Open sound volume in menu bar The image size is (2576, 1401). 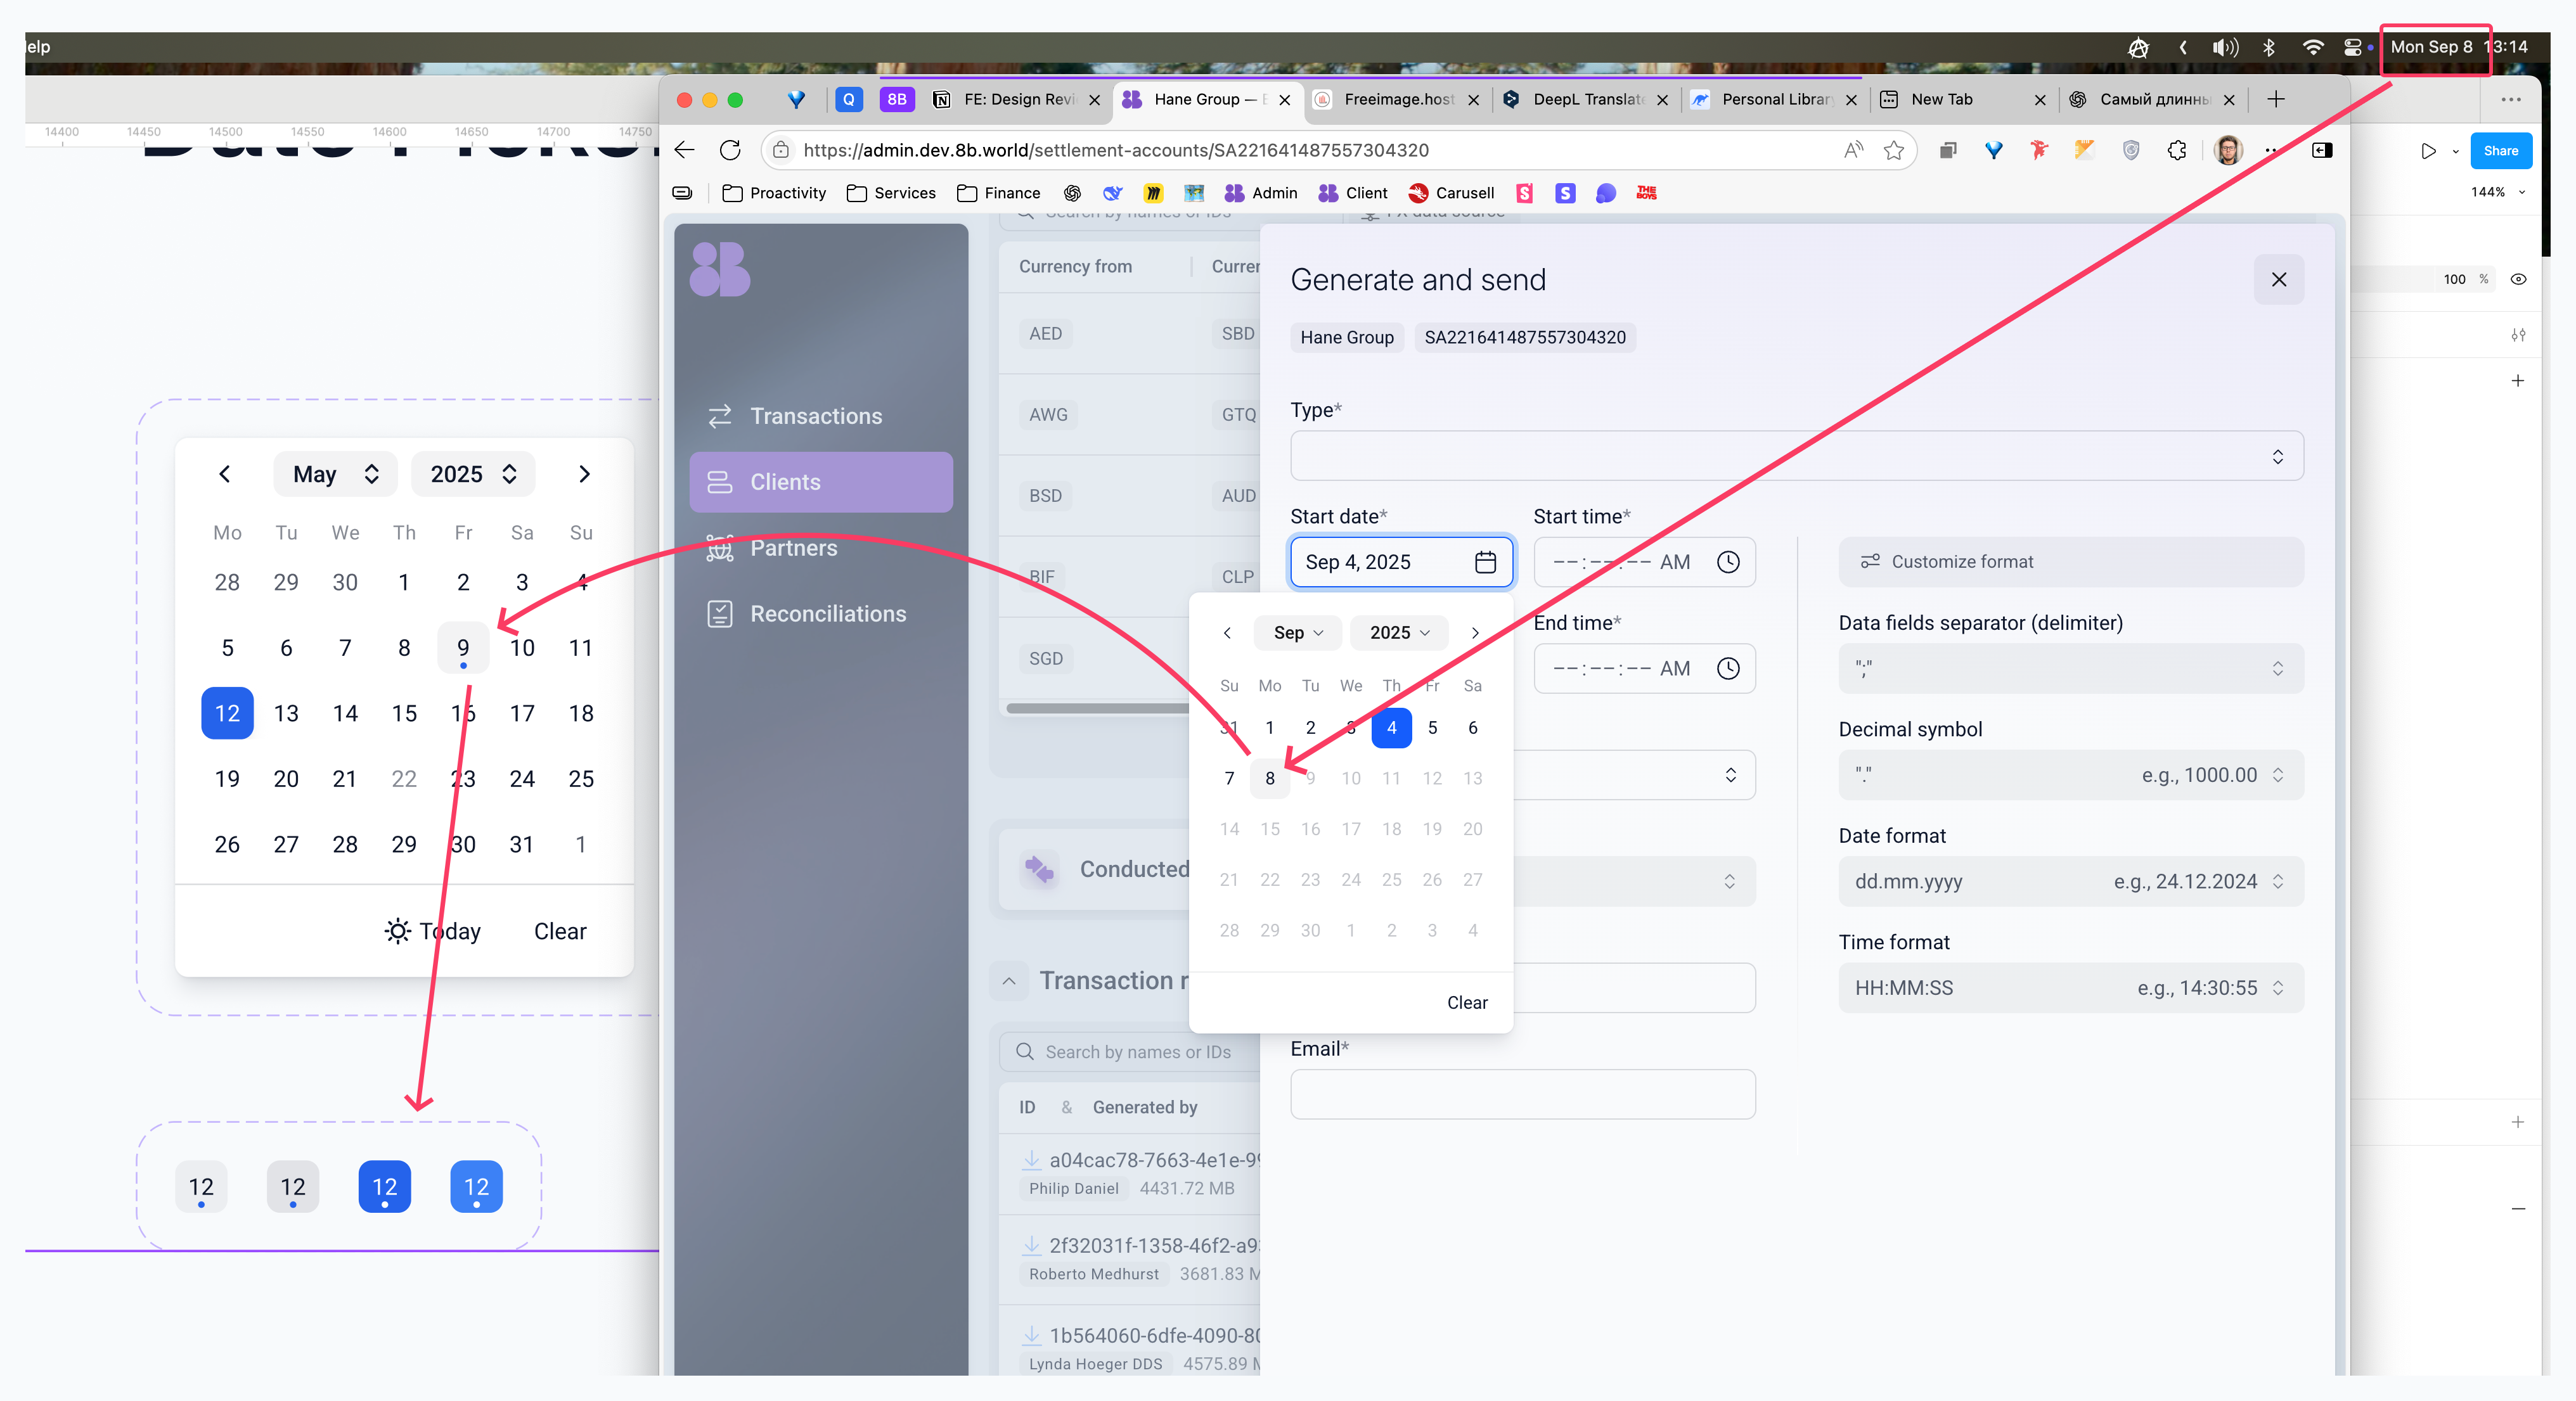point(2225,47)
